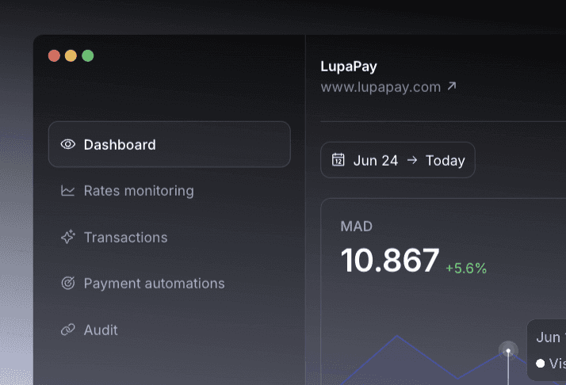Click the target icon for Payment automations
566x385 pixels.
click(x=68, y=284)
